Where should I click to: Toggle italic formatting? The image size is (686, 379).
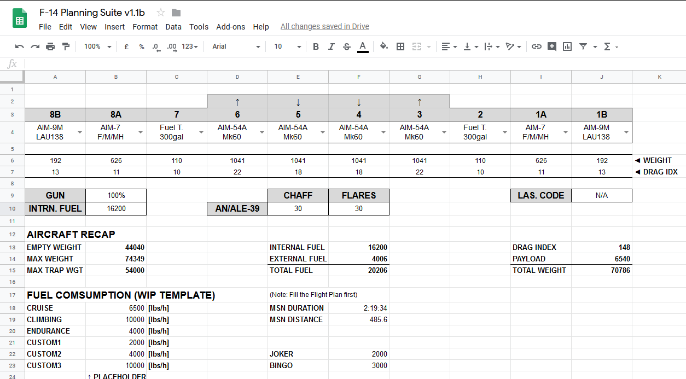tap(331, 47)
